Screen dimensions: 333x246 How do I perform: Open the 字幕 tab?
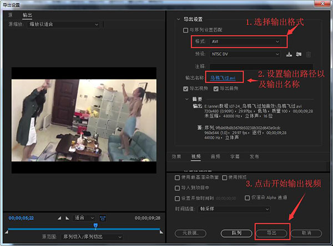coord(235,157)
